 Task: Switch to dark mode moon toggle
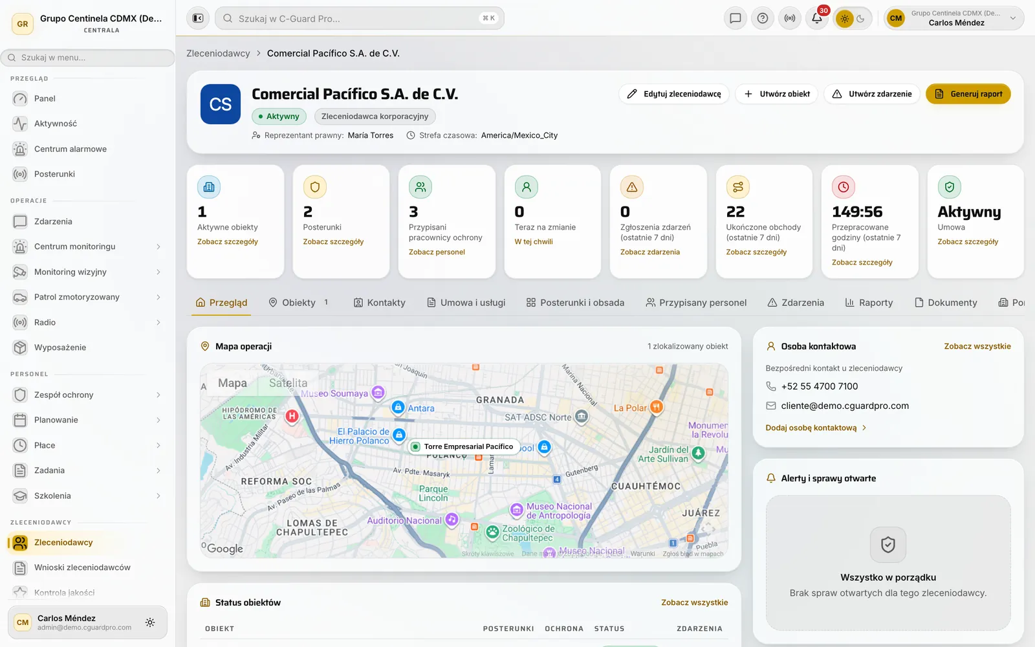(861, 19)
